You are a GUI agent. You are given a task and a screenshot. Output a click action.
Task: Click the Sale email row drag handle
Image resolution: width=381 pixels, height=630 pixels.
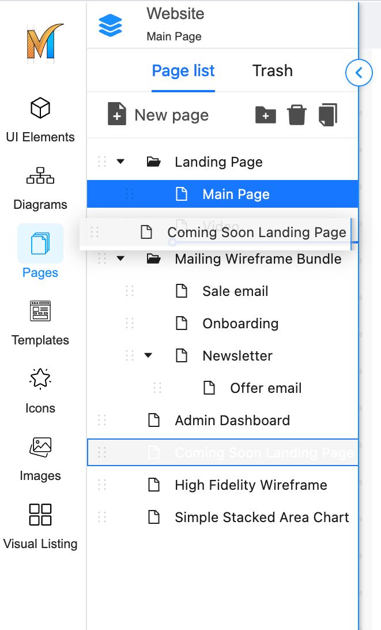tap(129, 291)
